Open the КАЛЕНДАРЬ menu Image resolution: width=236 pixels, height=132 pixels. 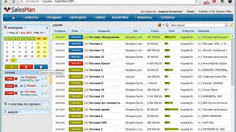click(77, 18)
